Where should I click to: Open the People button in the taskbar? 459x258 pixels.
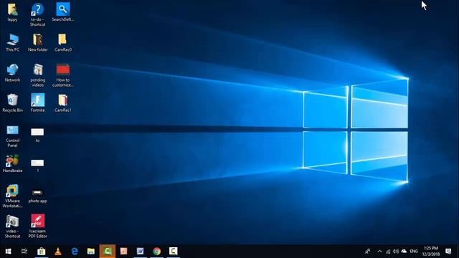pos(368,252)
